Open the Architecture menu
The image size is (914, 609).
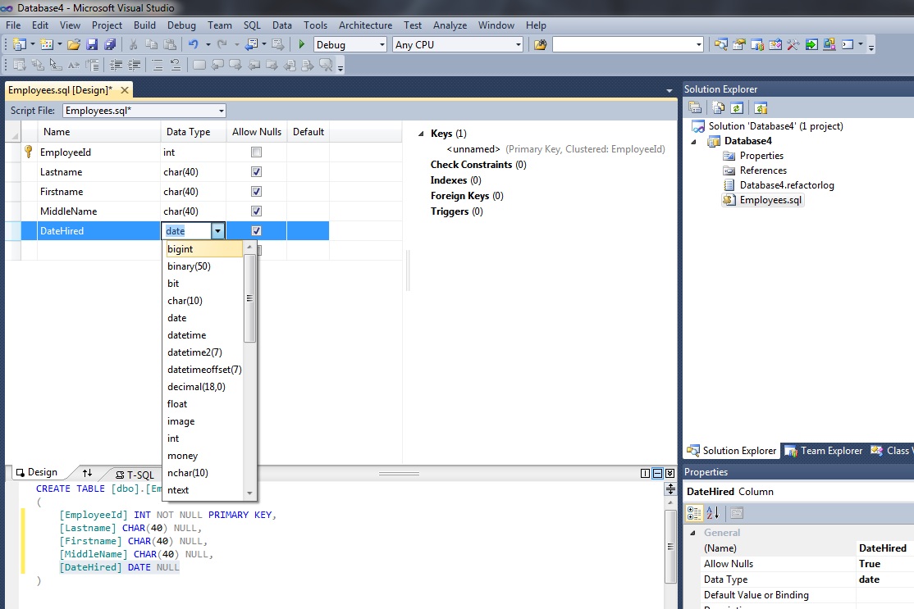point(365,25)
